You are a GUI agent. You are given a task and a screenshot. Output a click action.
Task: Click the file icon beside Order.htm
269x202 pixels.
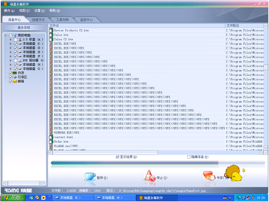[x=51, y=141]
